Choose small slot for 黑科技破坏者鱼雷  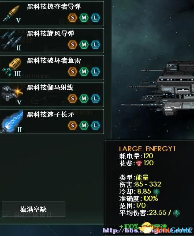coord(72,72)
